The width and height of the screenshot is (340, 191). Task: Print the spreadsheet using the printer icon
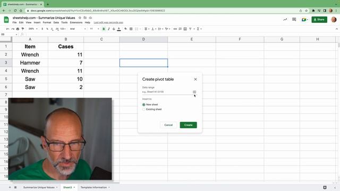coord(18,29)
